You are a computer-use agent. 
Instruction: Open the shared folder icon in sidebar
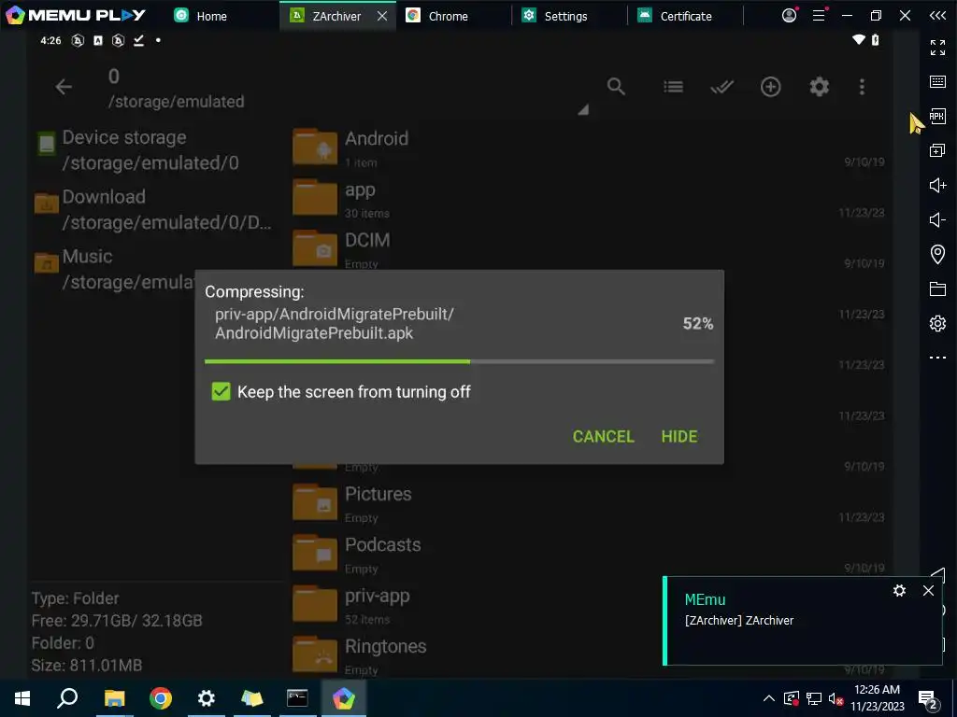[937, 288]
